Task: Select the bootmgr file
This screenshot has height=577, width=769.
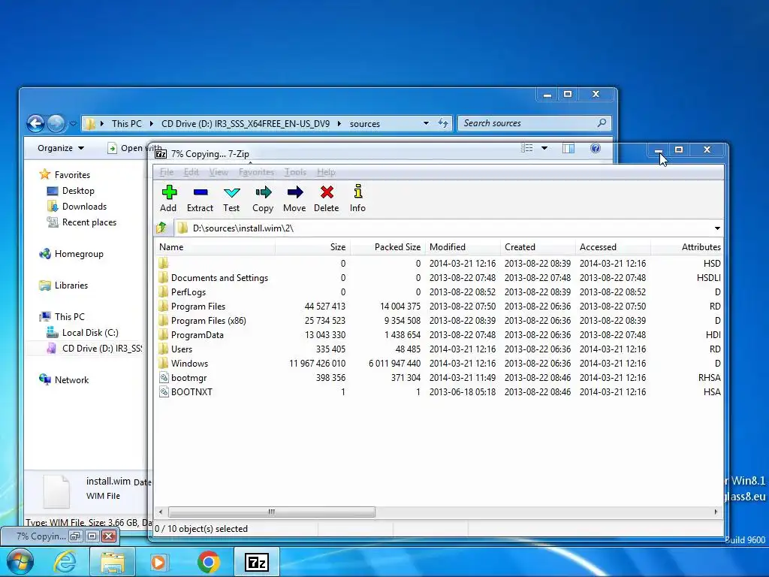Action: 439,378
